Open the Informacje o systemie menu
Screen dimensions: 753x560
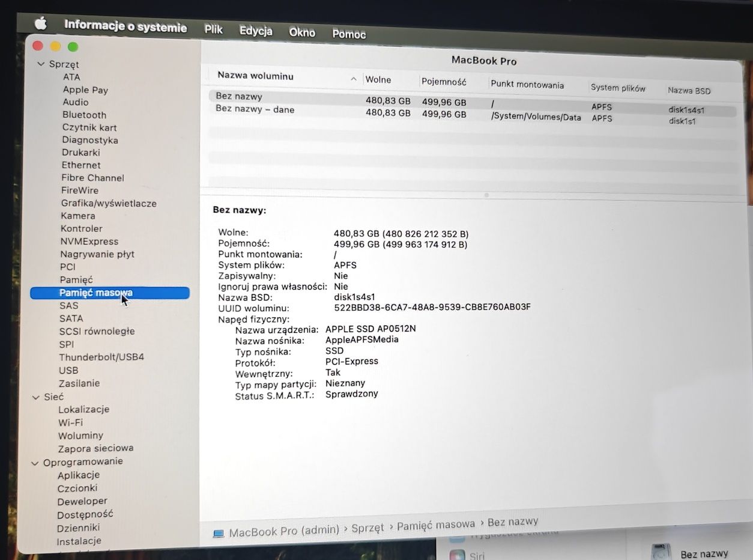125,26
